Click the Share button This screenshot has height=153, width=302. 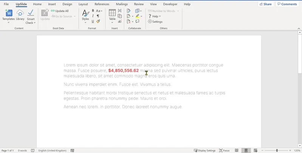pyautogui.click(x=266, y=4)
